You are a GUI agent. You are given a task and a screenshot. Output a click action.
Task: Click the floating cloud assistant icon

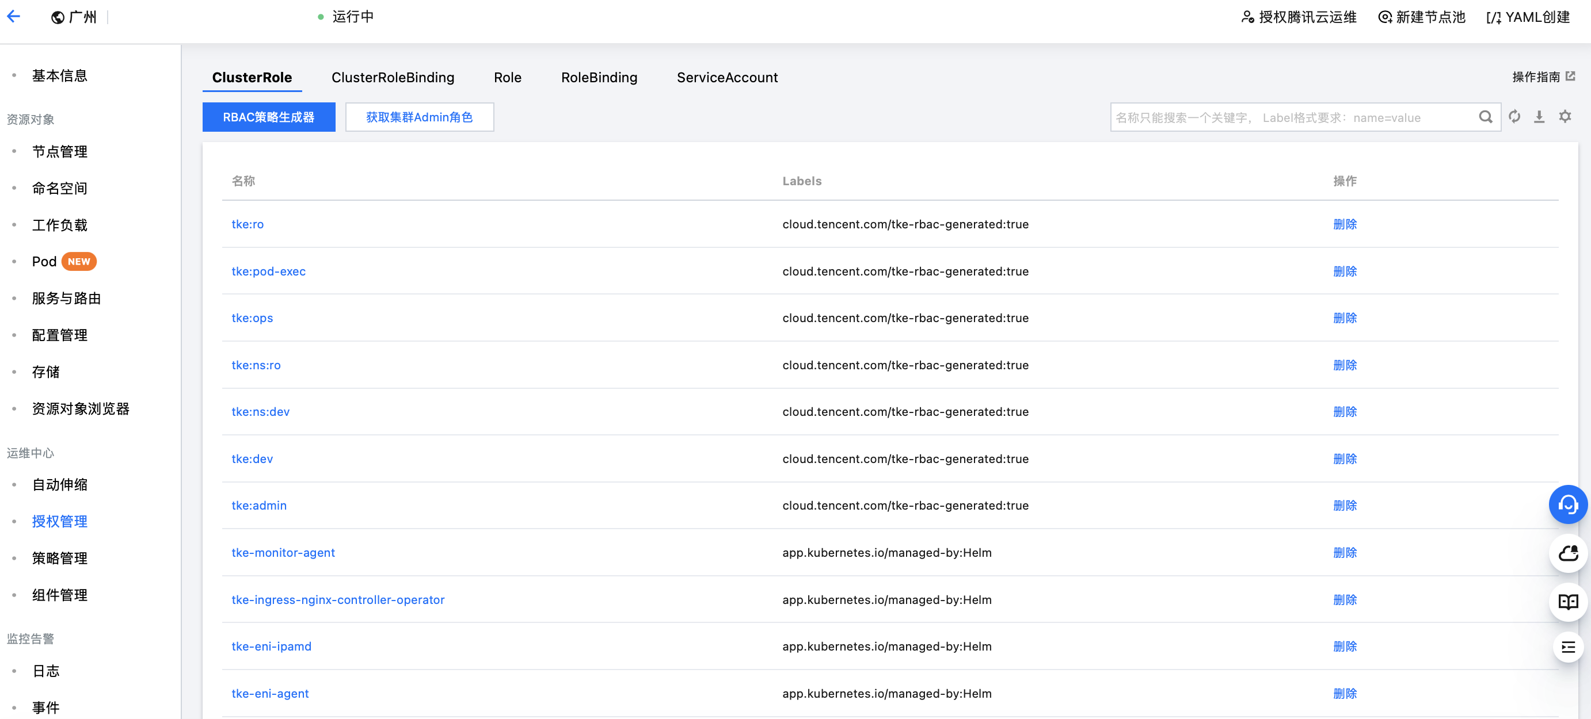[1567, 553]
